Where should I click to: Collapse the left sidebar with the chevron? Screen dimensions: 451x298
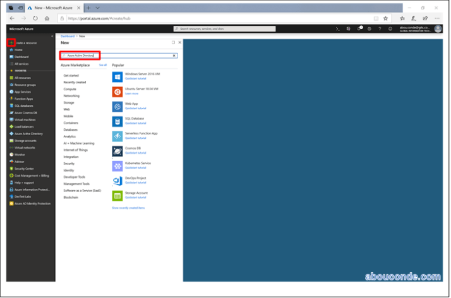tap(52, 36)
